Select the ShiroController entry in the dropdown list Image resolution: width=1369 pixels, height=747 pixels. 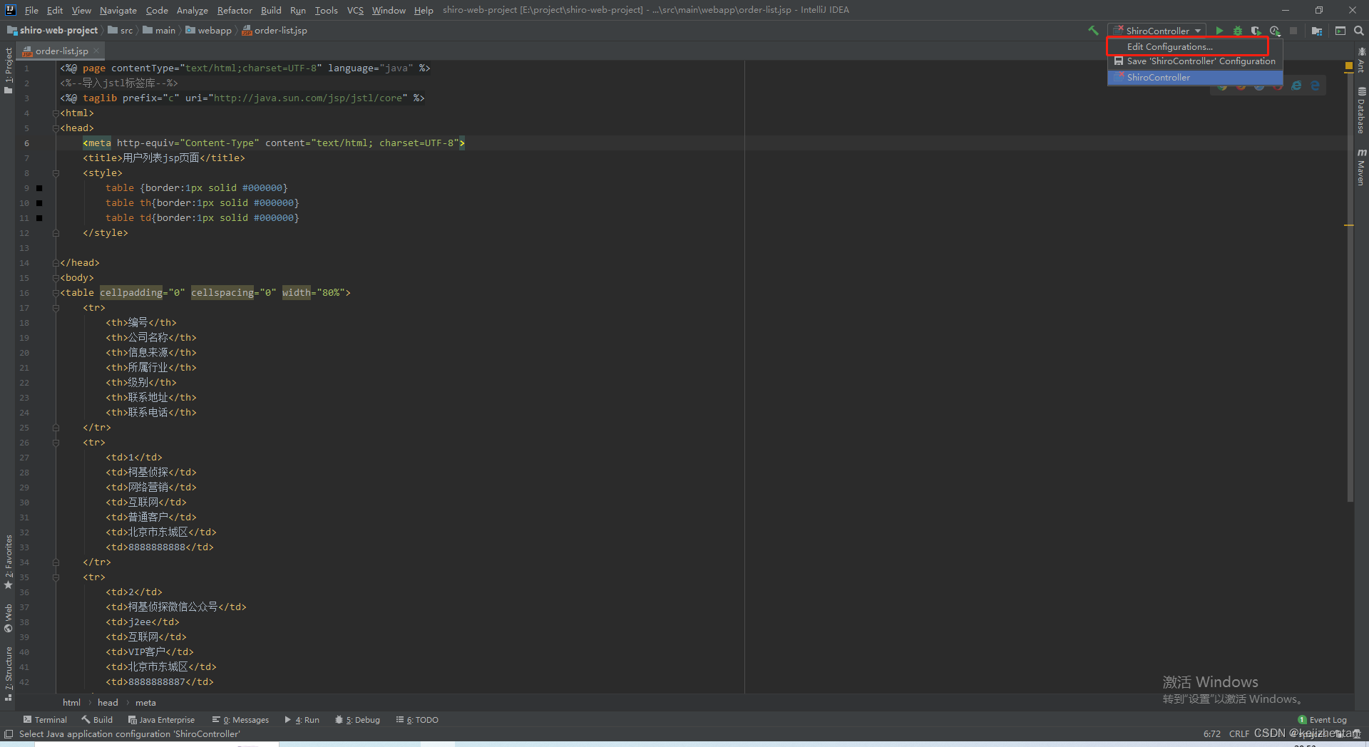(x=1195, y=77)
